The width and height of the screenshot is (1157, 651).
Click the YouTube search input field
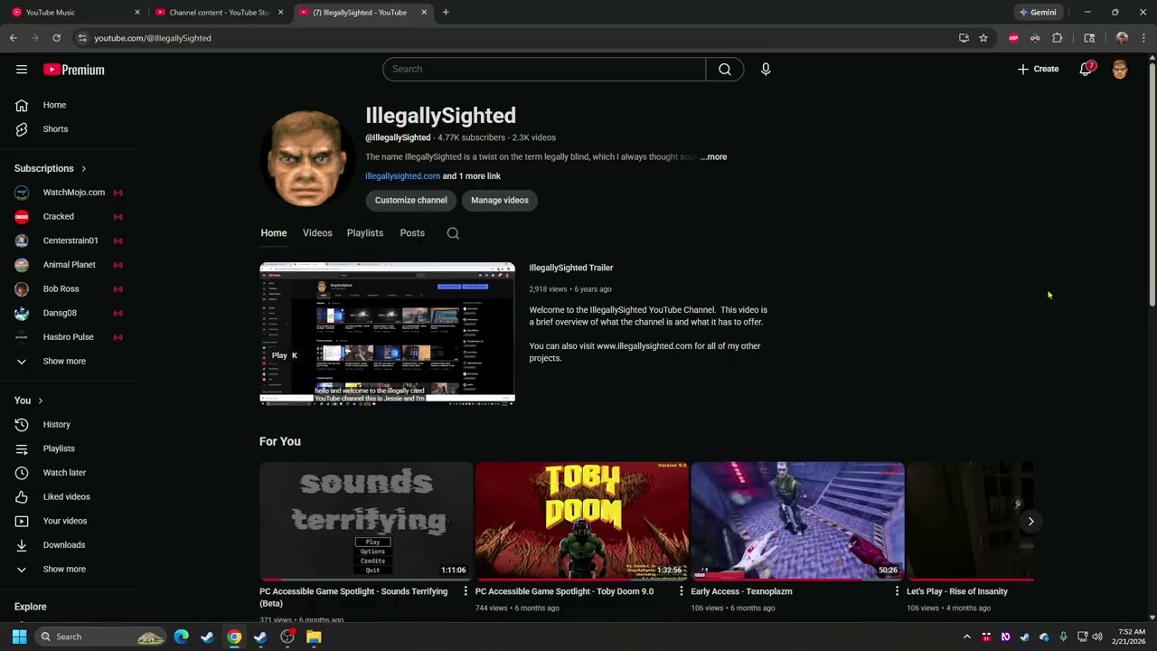pos(544,70)
